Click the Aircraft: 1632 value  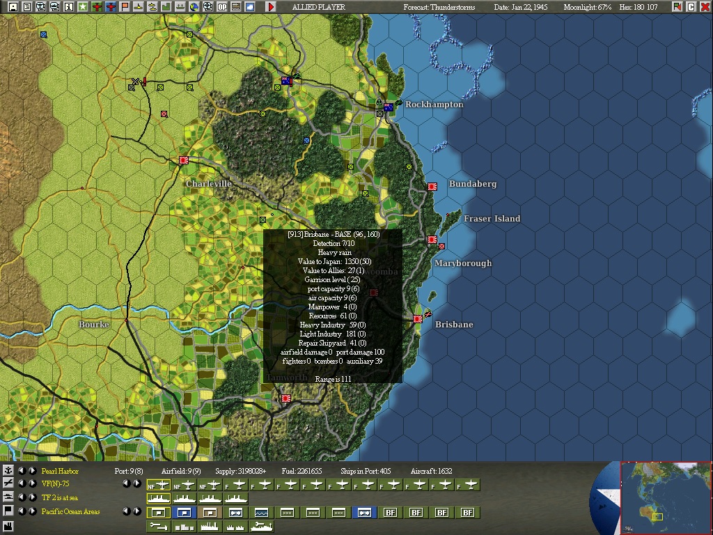(x=431, y=472)
